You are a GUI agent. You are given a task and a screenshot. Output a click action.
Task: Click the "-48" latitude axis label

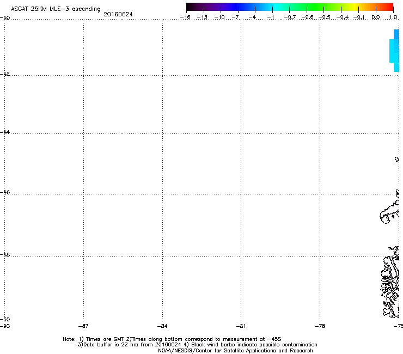(x=5, y=254)
